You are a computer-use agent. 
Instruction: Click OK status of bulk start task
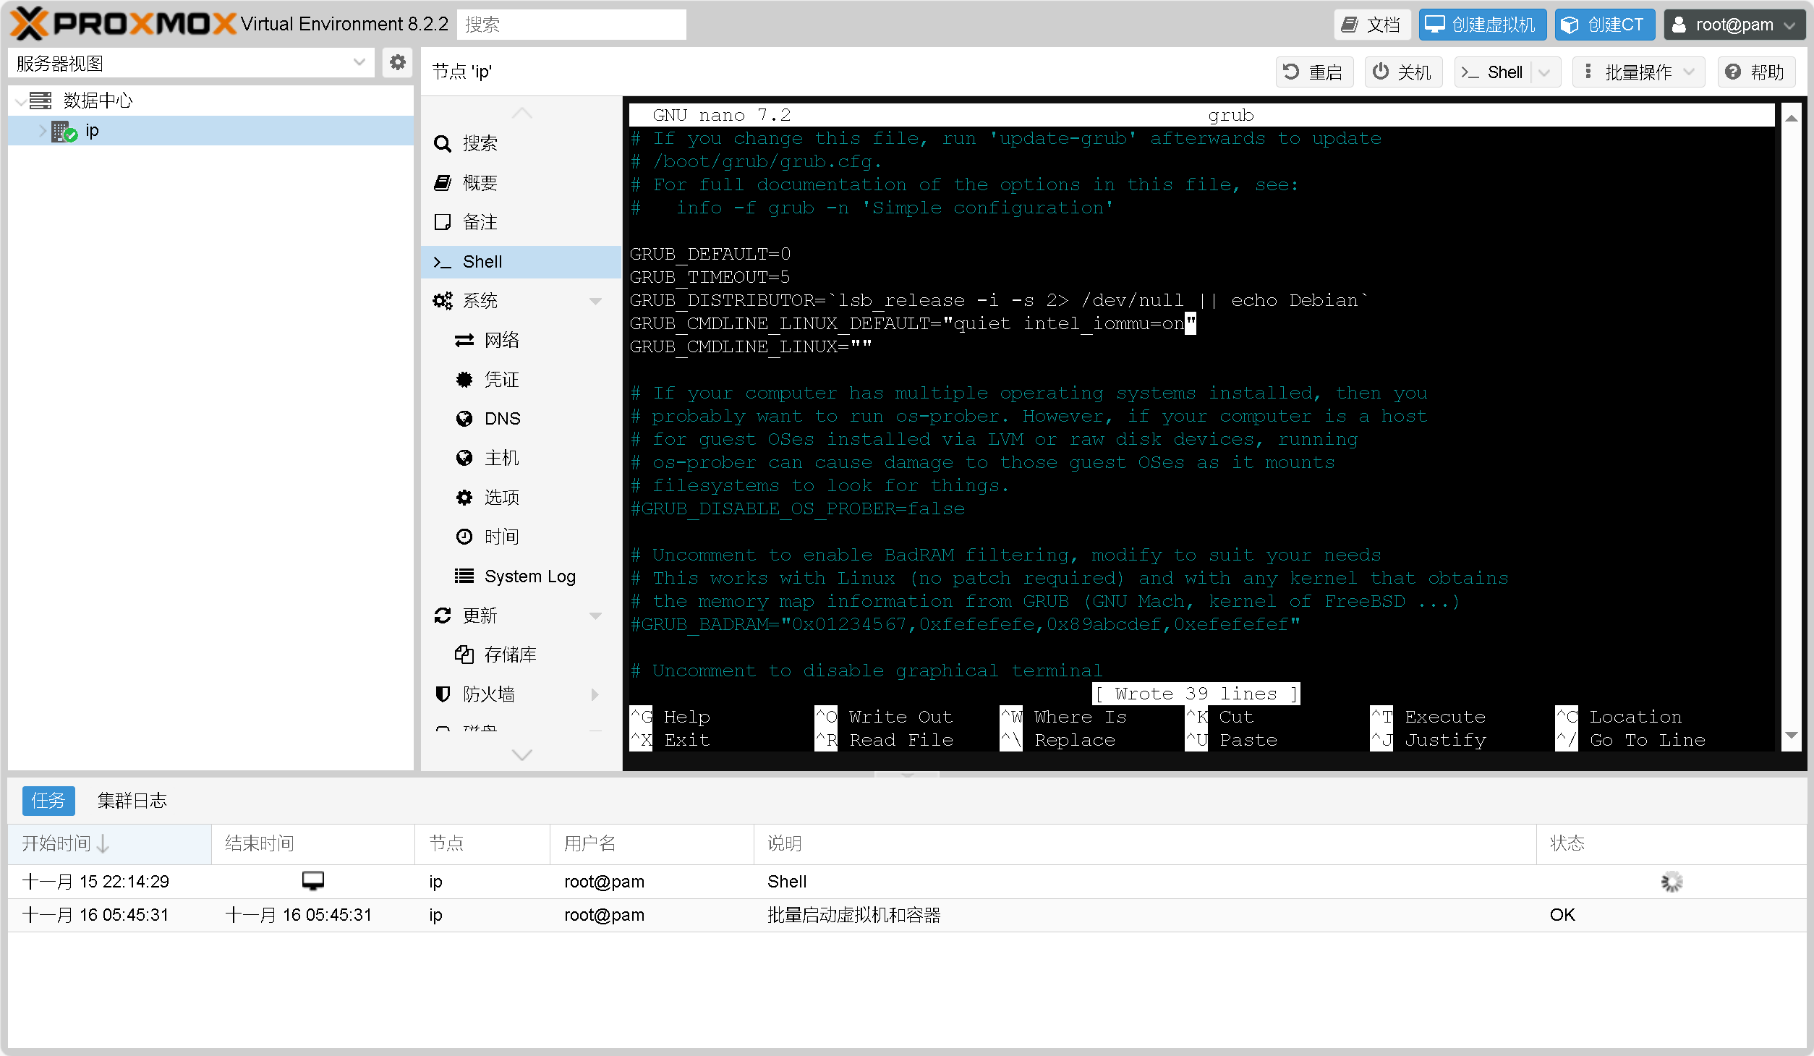click(1562, 915)
